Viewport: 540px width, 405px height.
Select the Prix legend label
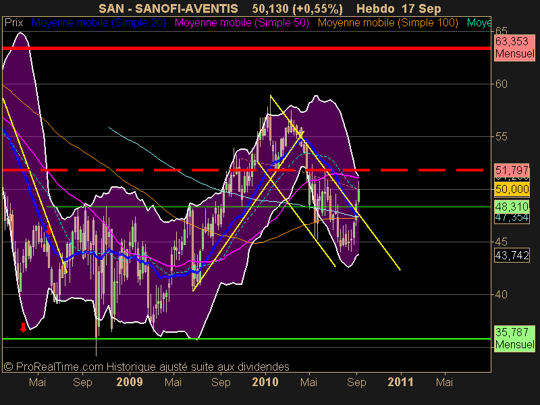click(14, 23)
